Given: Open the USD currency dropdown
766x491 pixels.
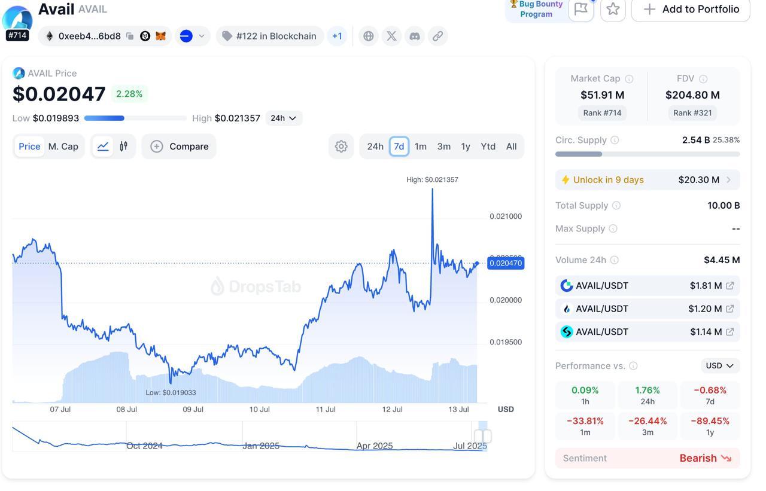Looking at the screenshot, I should [720, 366].
